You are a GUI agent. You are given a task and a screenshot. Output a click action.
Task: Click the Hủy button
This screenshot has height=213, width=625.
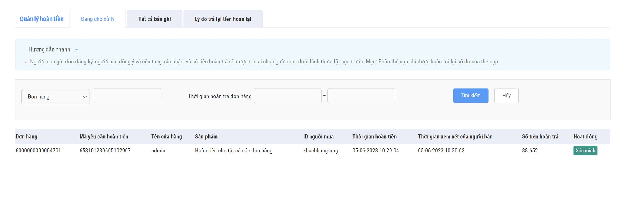(x=506, y=96)
